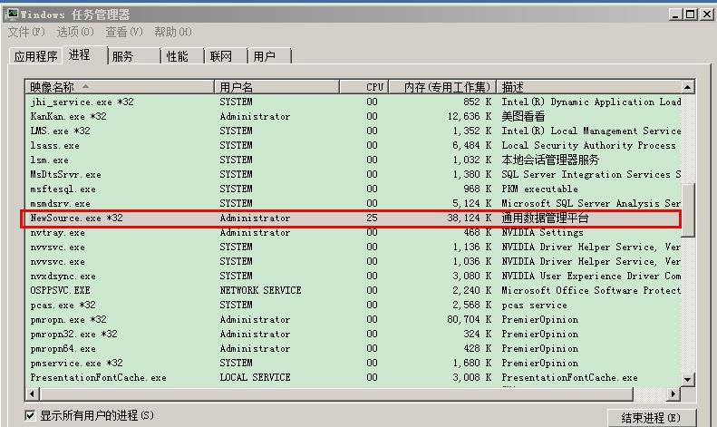This screenshot has width=717, height=427.
Task: Sort by 映像名称 column header
Action: pyautogui.click(x=120, y=87)
